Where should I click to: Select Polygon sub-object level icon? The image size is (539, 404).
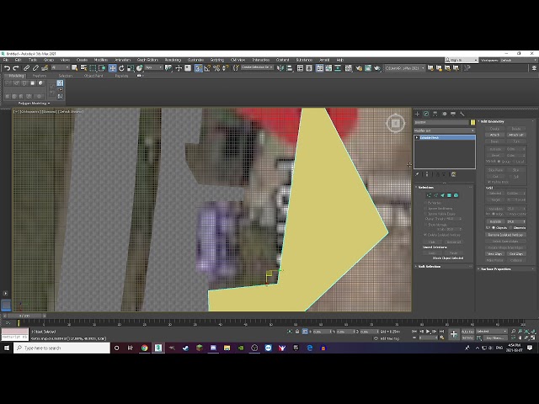[x=449, y=195]
